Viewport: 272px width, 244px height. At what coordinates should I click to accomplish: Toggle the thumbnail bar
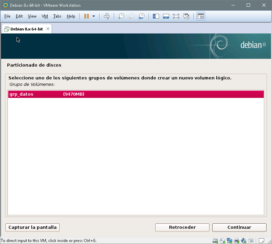click(x=166, y=16)
